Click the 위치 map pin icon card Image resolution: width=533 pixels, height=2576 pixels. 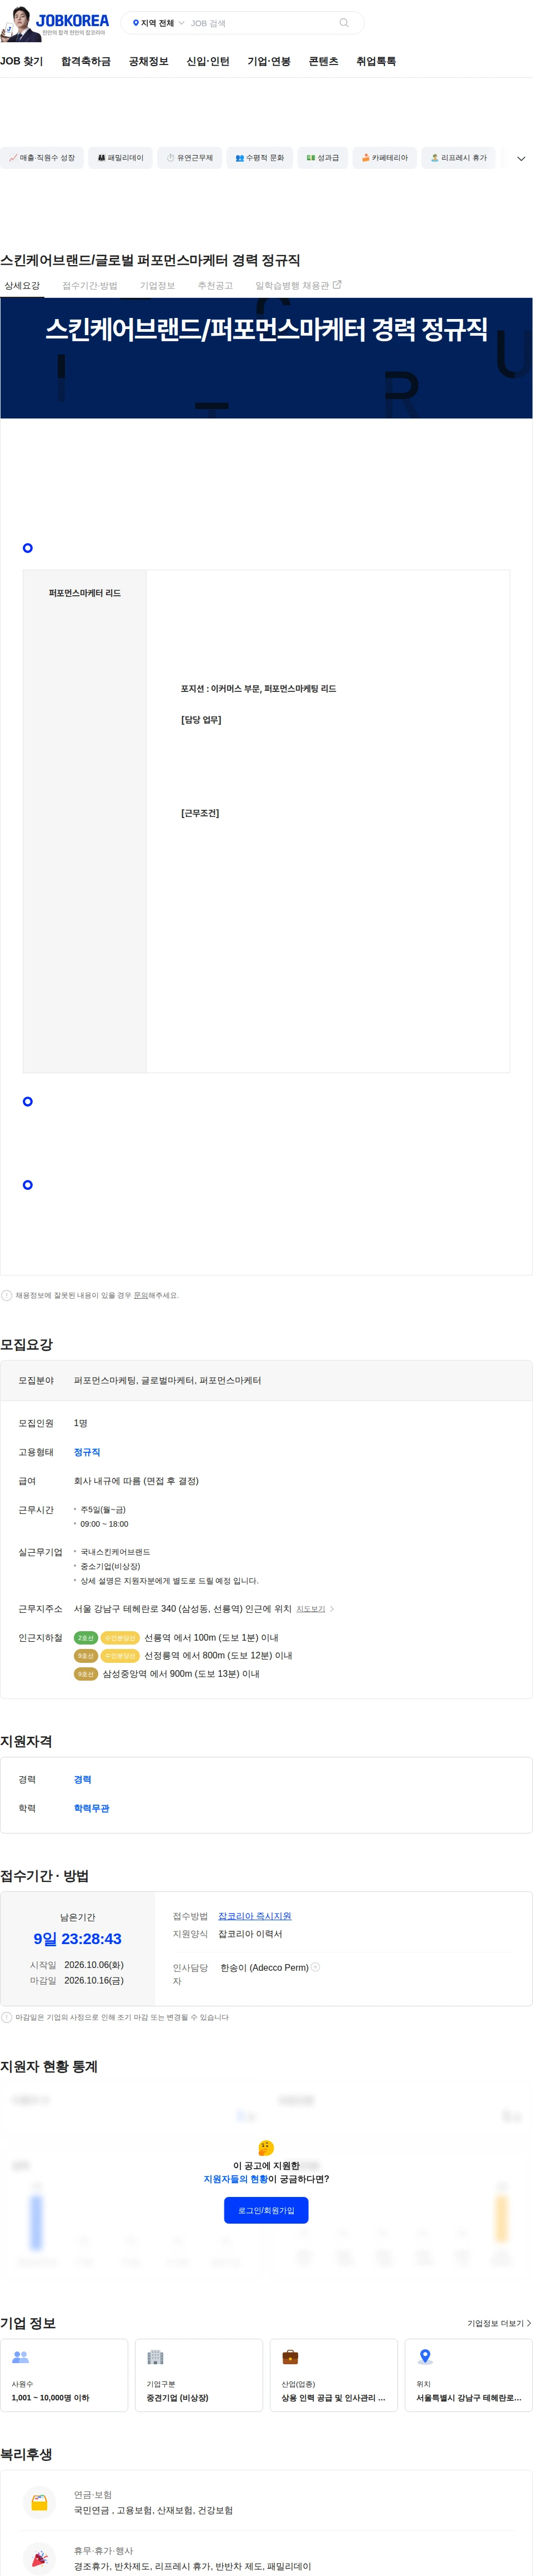[468, 2375]
